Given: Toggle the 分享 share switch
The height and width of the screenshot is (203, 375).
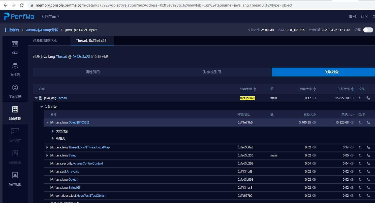Looking at the screenshot, I should pos(368,30).
